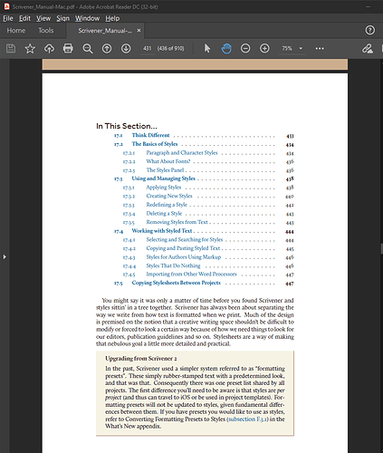The image size is (383, 453).
Task: Go to previous page
Action: 107,48
